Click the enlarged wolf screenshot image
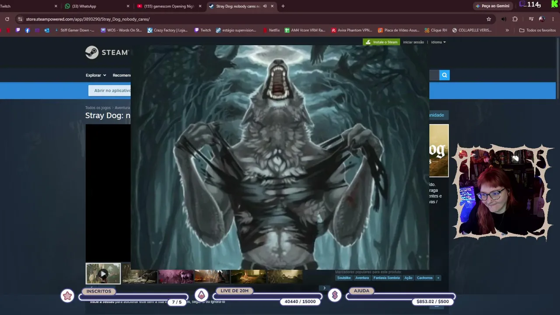 280,157
